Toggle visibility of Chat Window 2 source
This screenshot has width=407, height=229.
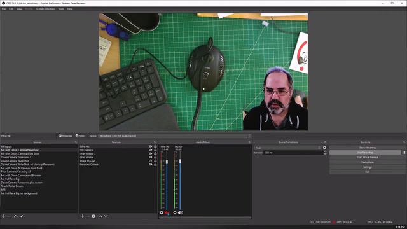click(150, 154)
